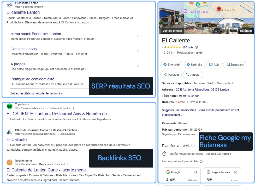Image resolution: width=261 pixels, height=186 pixels.
Task: Select the Appeler phone icon
Action: [x=188, y=74]
